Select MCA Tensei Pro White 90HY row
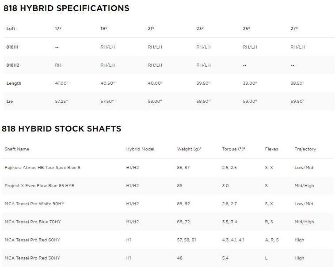The height and width of the screenshot is (267, 335). [x=167, y=203]
